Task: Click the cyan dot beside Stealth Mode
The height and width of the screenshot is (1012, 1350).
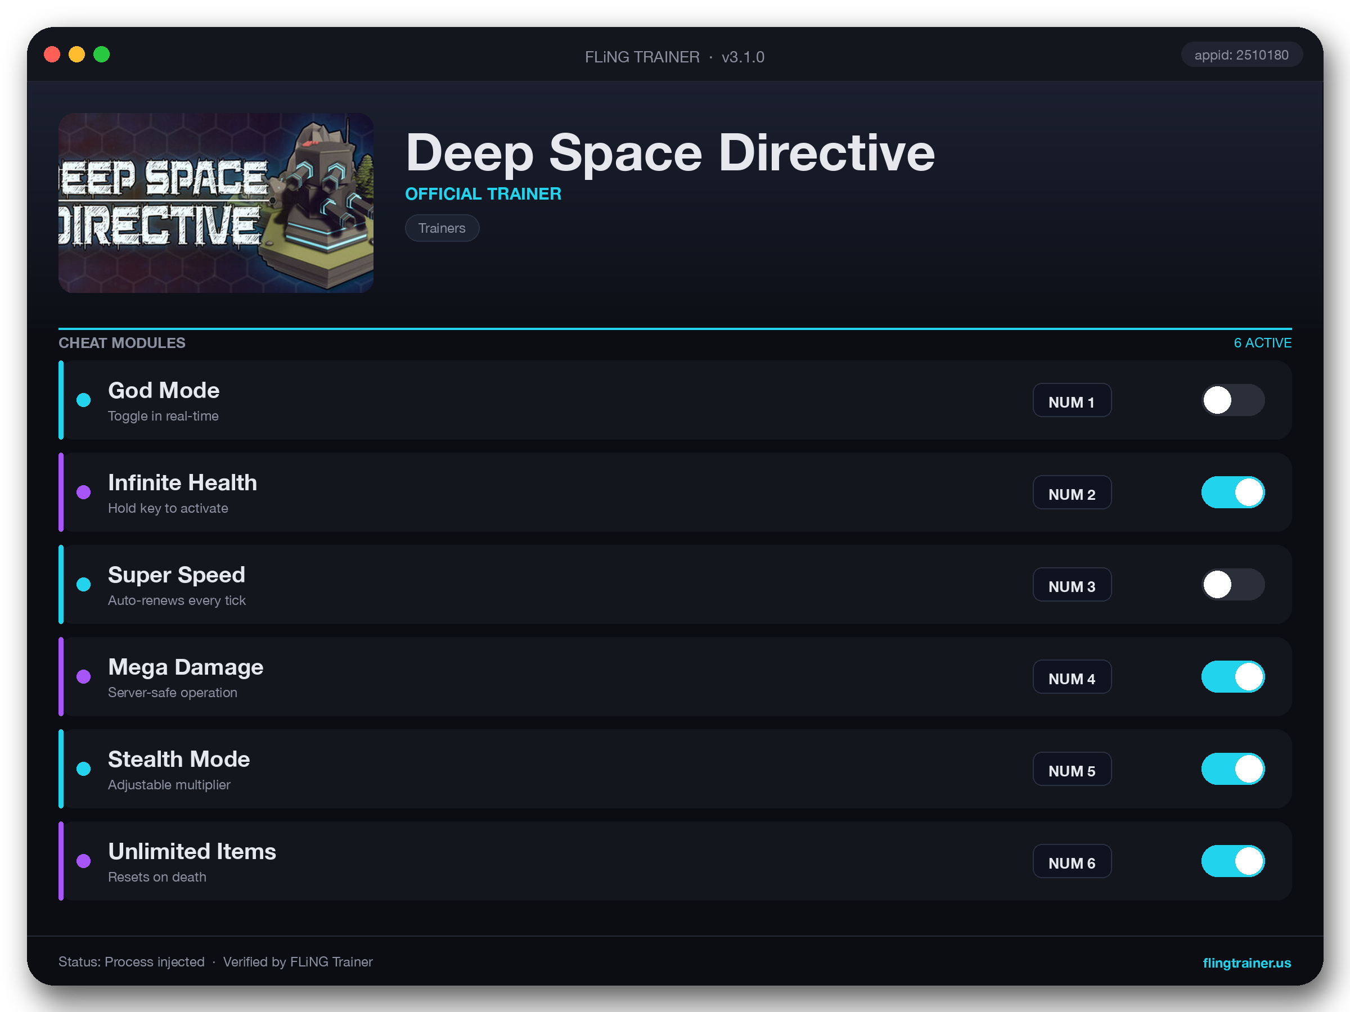Action: coord(84,769)
